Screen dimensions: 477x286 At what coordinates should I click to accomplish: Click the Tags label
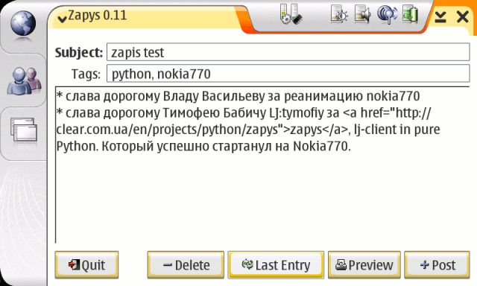pyautogui.click(x=86, y=74)
